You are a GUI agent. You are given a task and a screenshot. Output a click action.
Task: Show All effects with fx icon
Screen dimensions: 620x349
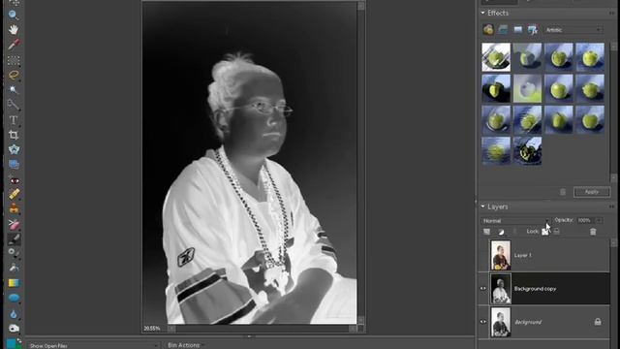pos(532,30)
